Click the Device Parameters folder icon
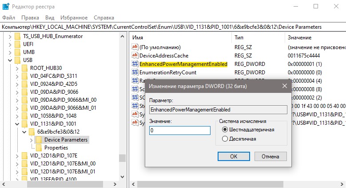This screenshot has width=346, height=188. pos(39,140)
